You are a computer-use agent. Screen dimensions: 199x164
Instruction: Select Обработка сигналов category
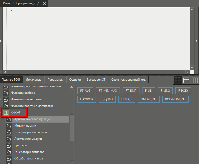click(x=29, y=158)
